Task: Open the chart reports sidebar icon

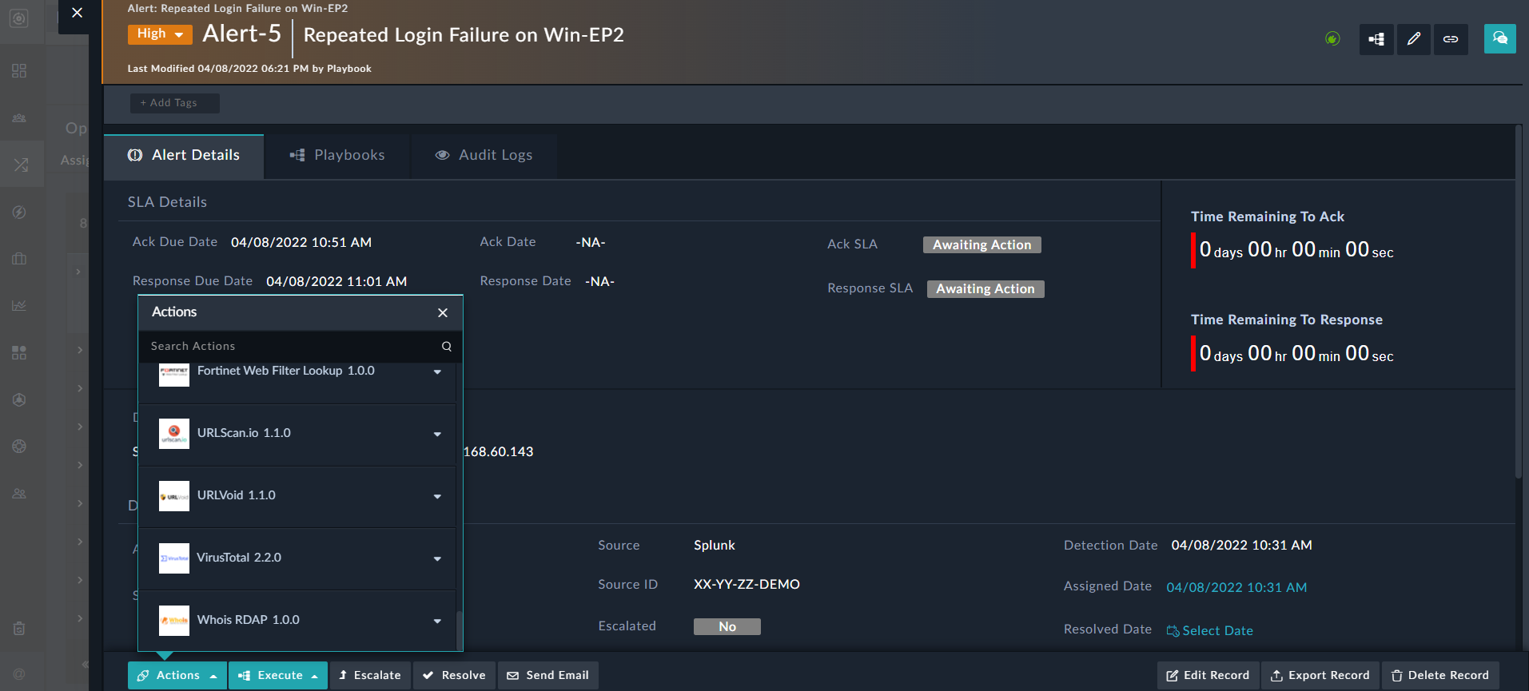Action: pos(20,305)
